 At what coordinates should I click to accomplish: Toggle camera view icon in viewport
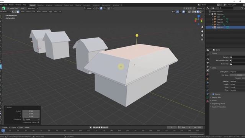point(202,36)
